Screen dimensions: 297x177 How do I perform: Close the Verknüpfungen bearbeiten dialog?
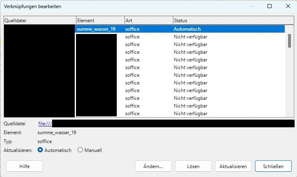point(288,6)
